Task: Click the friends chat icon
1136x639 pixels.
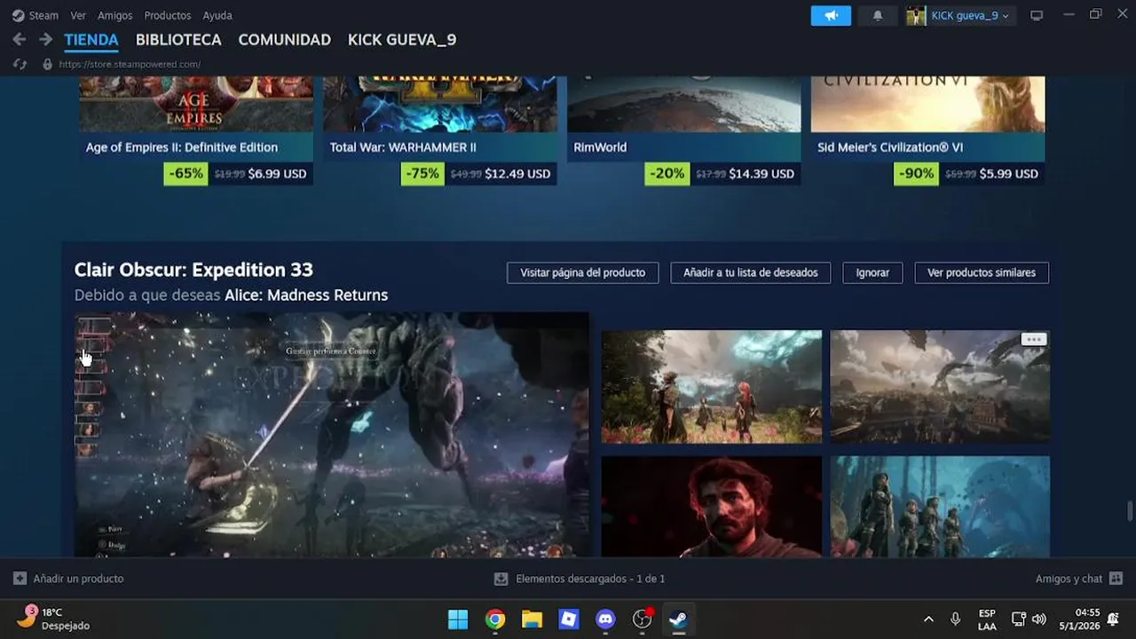Action: click(x=1116, y=579)
